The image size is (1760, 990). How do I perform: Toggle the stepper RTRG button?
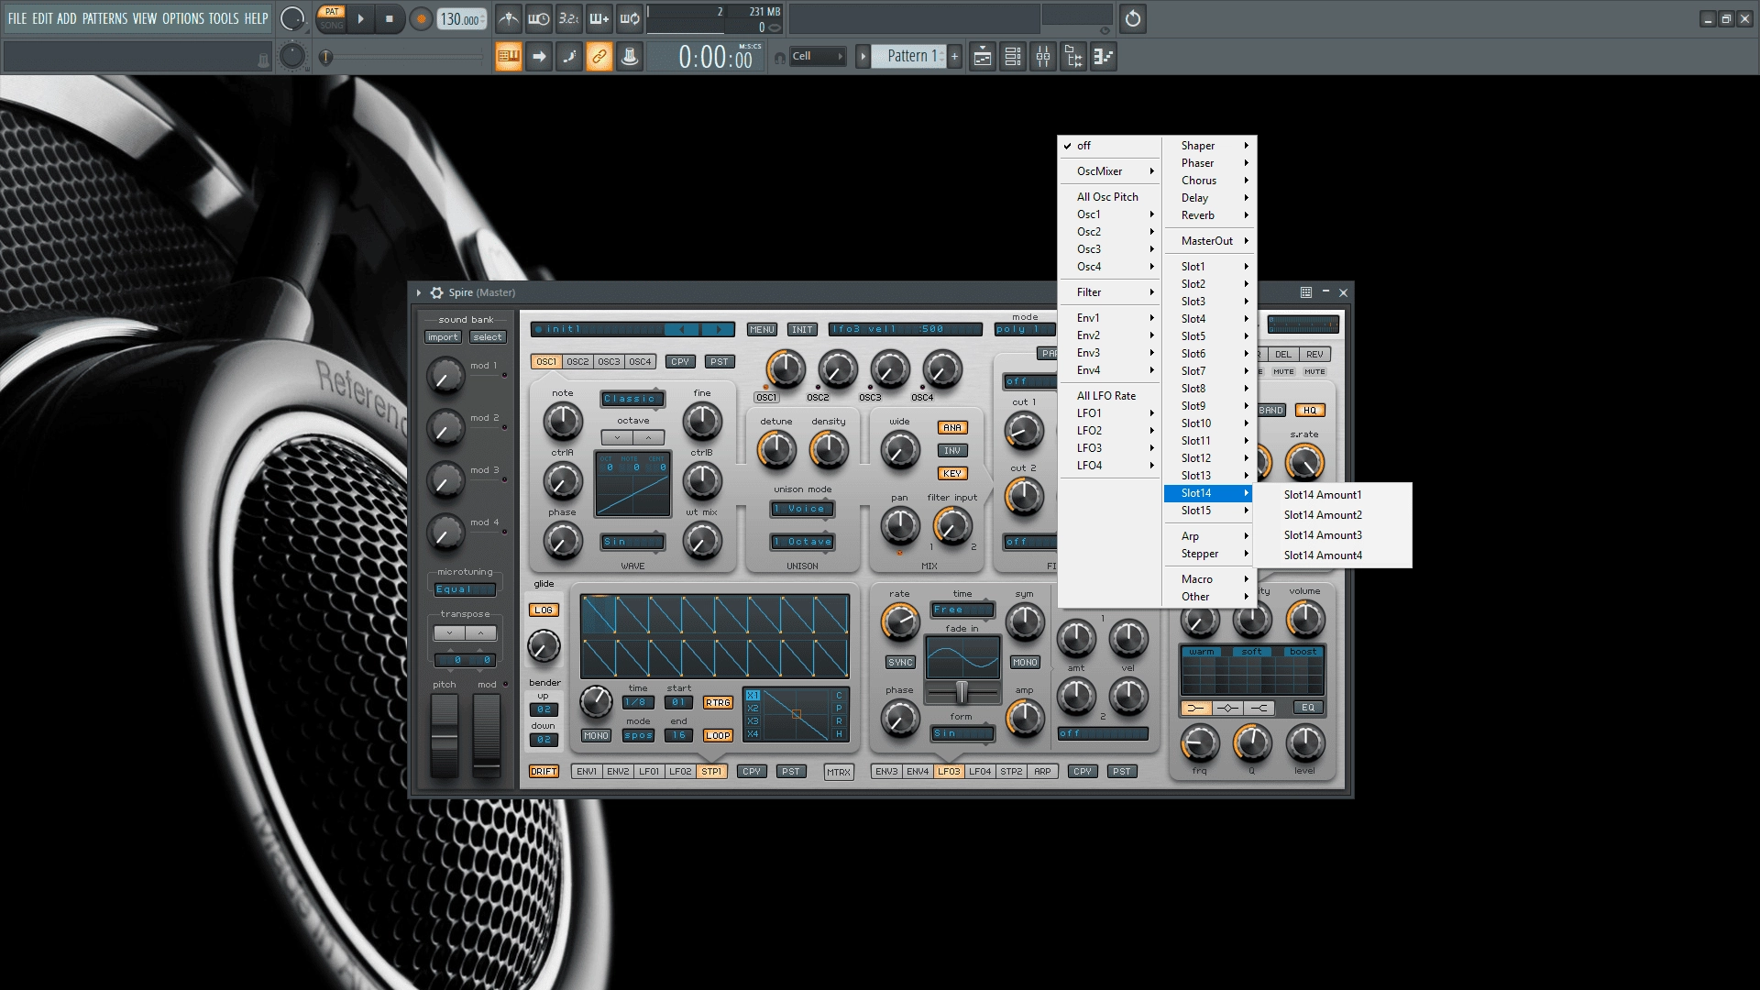(x=718, y=703)
